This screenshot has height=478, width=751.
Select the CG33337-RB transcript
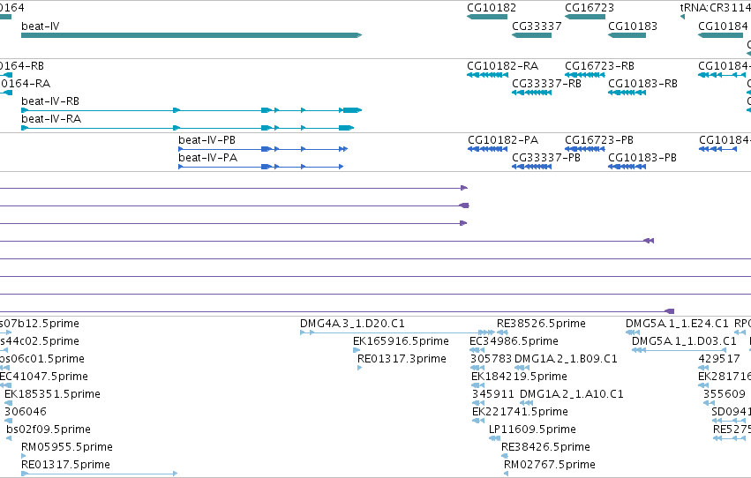[x=531, y=93]
